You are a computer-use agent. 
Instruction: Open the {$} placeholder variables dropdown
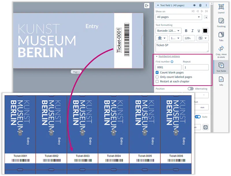[203, 38]
